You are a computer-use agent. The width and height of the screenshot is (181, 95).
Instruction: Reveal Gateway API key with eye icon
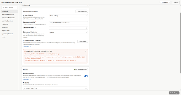tap(86, 28)
